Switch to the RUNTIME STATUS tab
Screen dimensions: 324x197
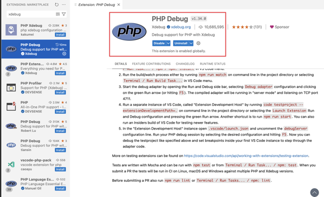[213, 64]
